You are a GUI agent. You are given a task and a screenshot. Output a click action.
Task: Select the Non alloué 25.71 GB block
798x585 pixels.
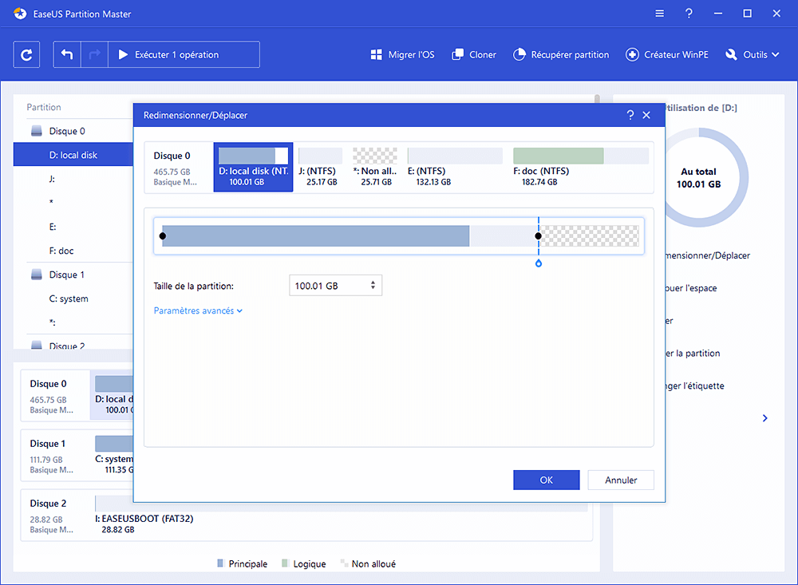(x=376, y=167)
